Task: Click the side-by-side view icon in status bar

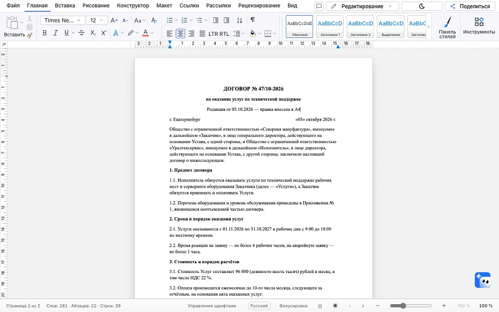Action: (x=320, y=306)
